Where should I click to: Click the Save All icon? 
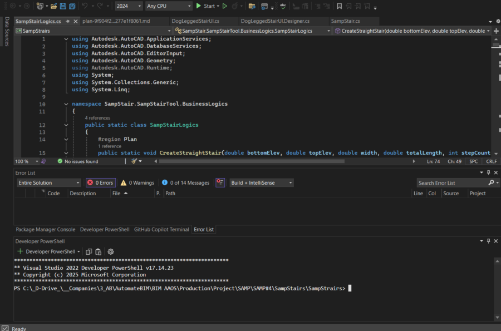[72, 6]
